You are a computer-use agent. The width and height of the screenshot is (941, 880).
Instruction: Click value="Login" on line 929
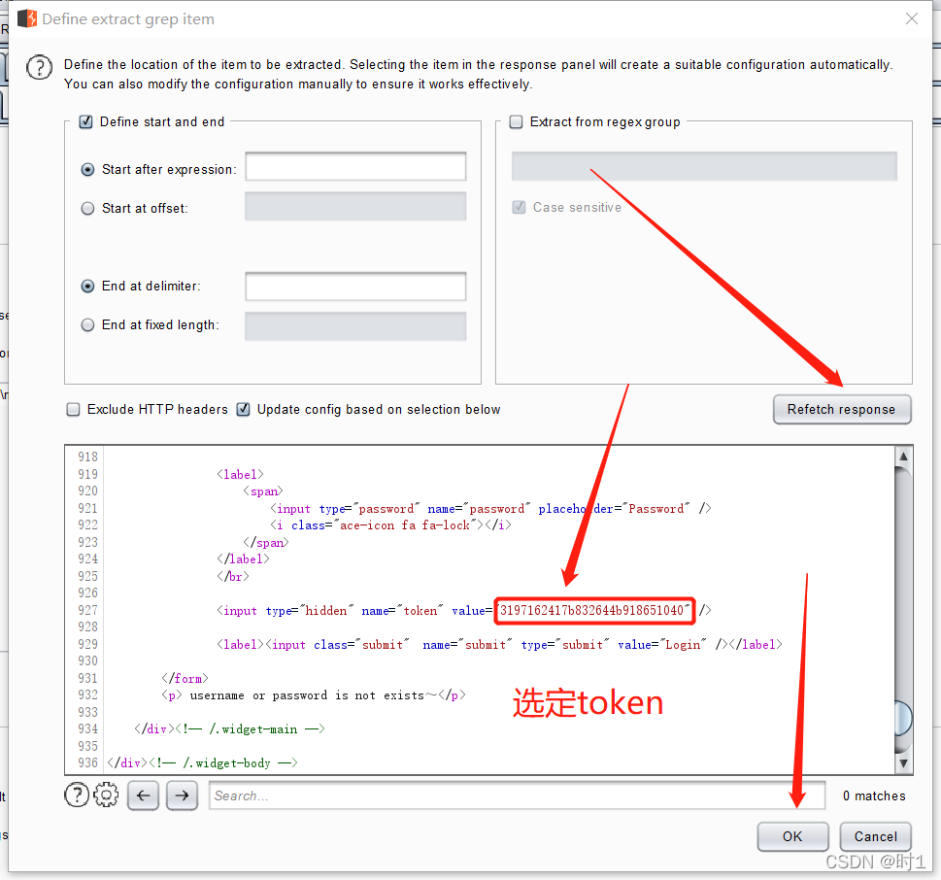point(662,645)
